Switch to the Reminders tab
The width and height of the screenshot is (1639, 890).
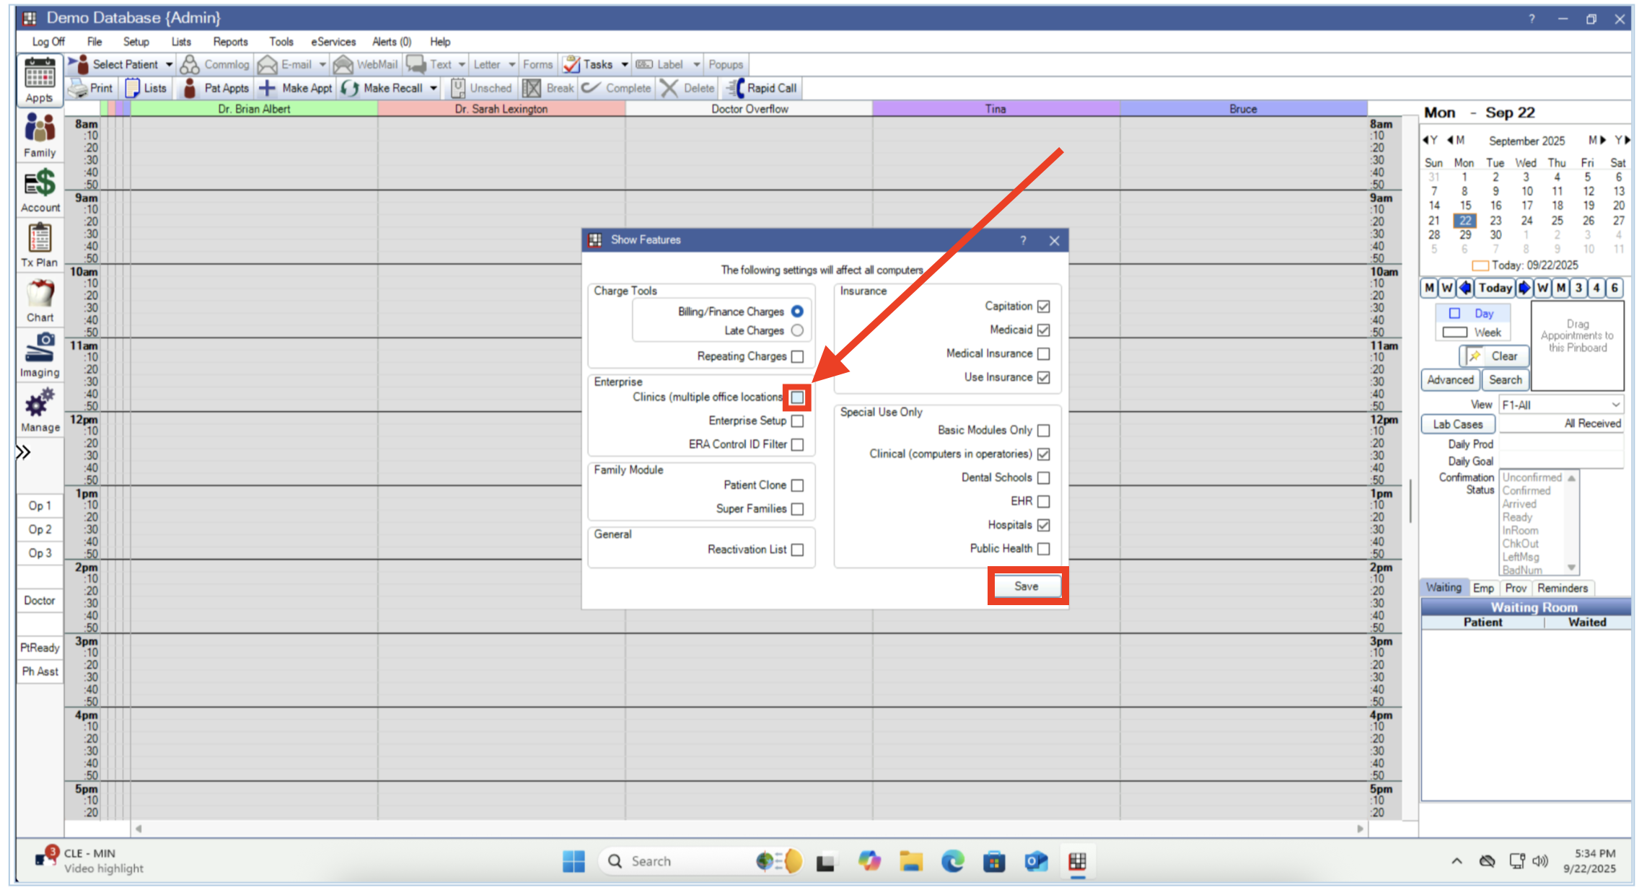pos(1562,588)
